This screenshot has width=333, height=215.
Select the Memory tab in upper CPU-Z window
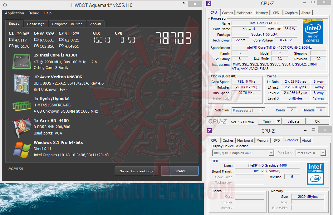(262, 13)
